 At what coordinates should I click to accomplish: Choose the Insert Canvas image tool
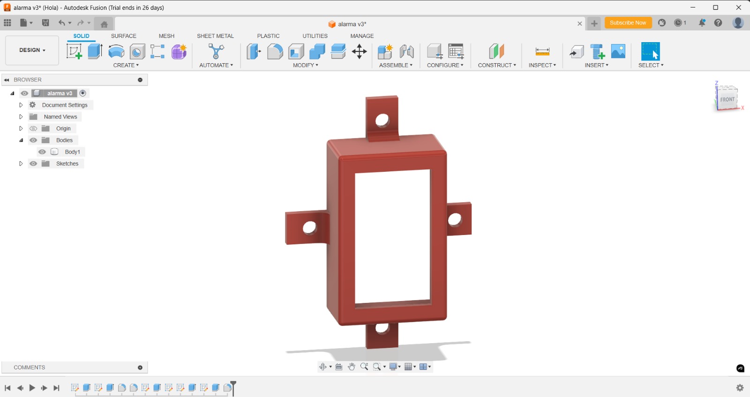618,51
